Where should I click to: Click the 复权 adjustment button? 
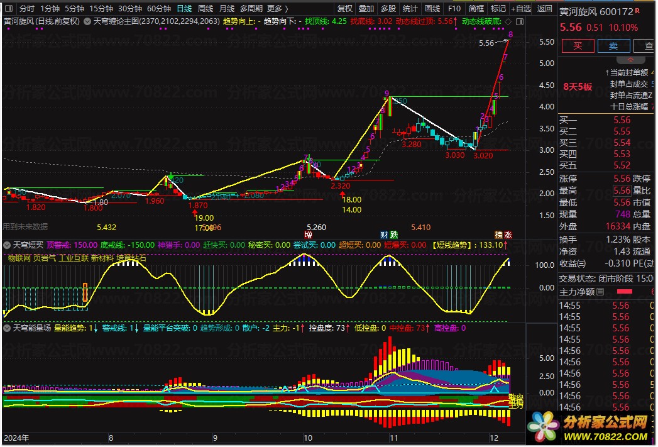(344, 8)
